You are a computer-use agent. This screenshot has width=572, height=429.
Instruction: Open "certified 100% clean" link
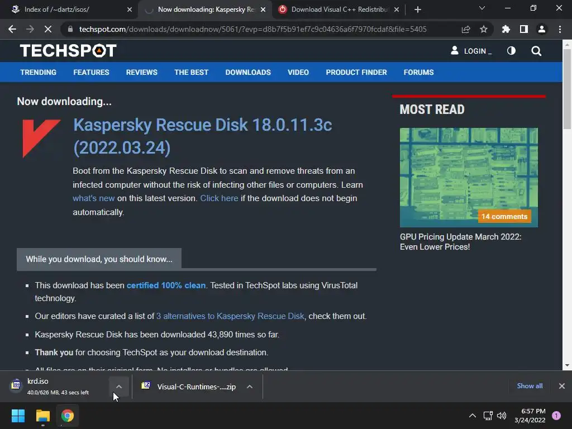pos(166,285)
